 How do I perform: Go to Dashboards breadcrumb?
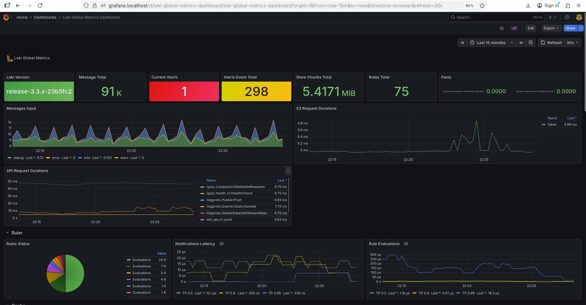pyautogui.click(x=45, y=17)
